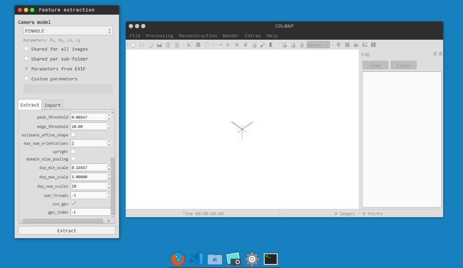
Task: Decrease dsp_num_scales with its down arrow
Action: pos(109,188)
